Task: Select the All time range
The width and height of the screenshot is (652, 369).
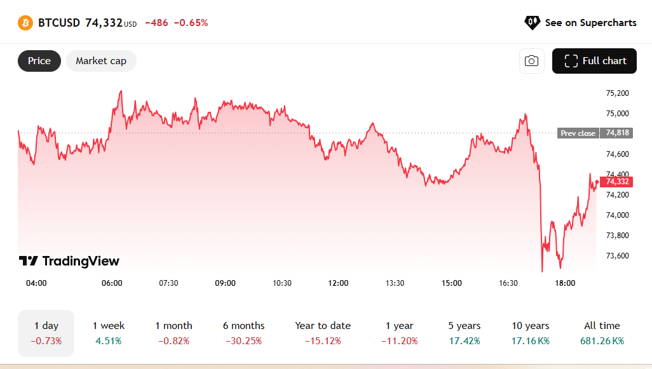Action: (x=602, y=333)
